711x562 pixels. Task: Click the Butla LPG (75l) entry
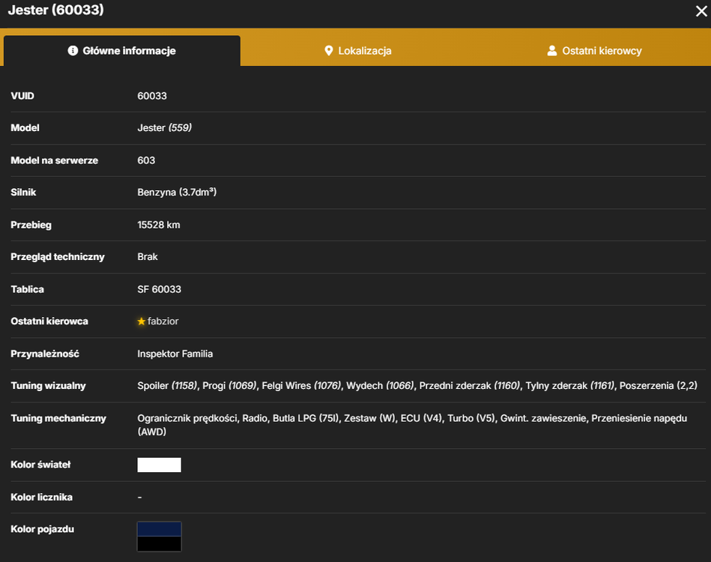point(304,418)
